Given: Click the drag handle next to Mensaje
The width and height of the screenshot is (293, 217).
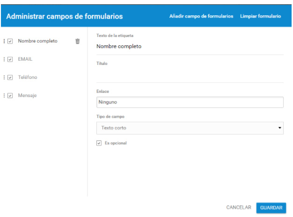Looking at the screenshot, I should (x=4, y=95).
